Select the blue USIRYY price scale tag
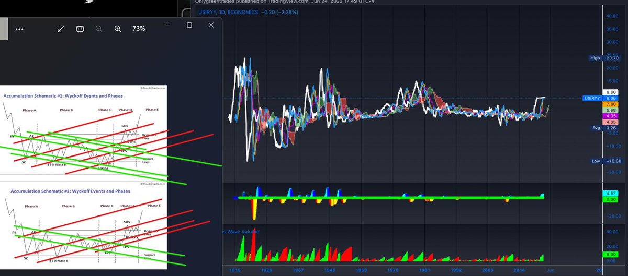 (591, 98)
